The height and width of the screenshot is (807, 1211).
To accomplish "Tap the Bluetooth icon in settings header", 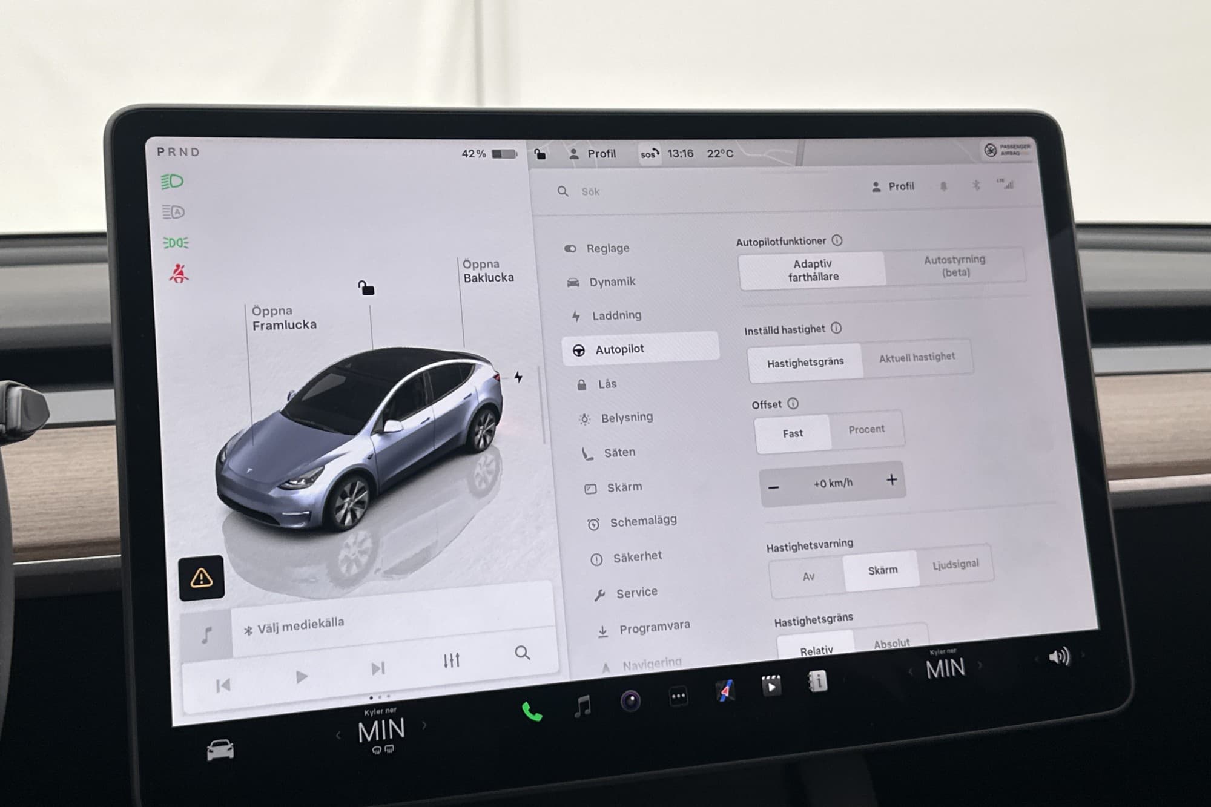I will [x=975, y=185].
